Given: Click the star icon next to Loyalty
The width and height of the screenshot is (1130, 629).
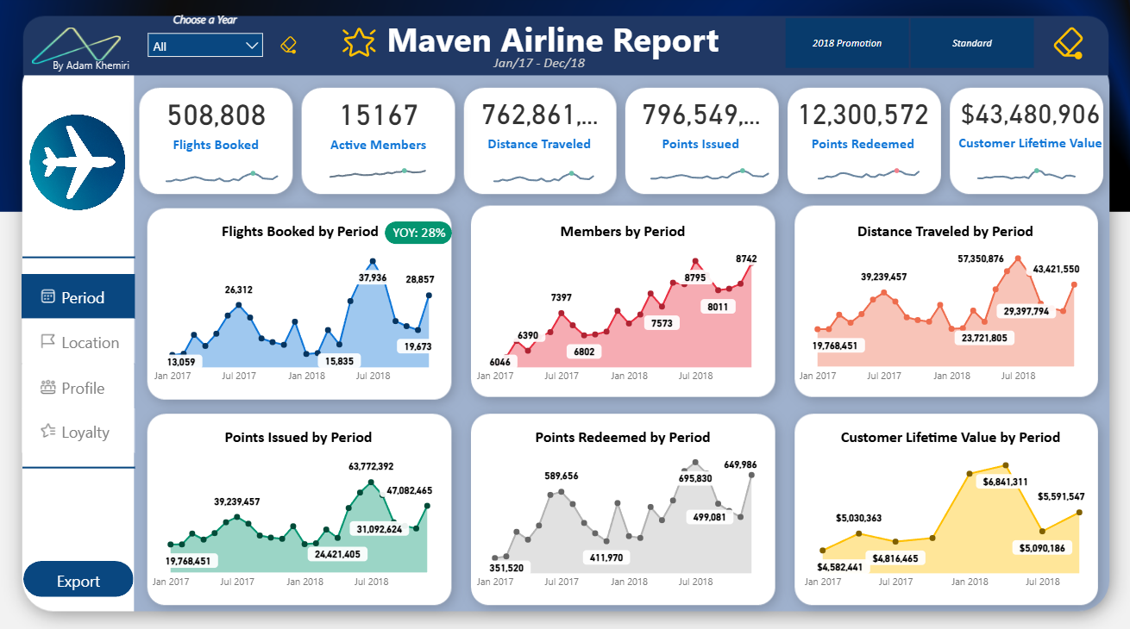Looking at the screenshot, I should pos(48,432).
